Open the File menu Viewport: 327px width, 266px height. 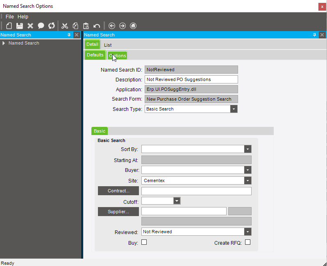coord(9,17)
